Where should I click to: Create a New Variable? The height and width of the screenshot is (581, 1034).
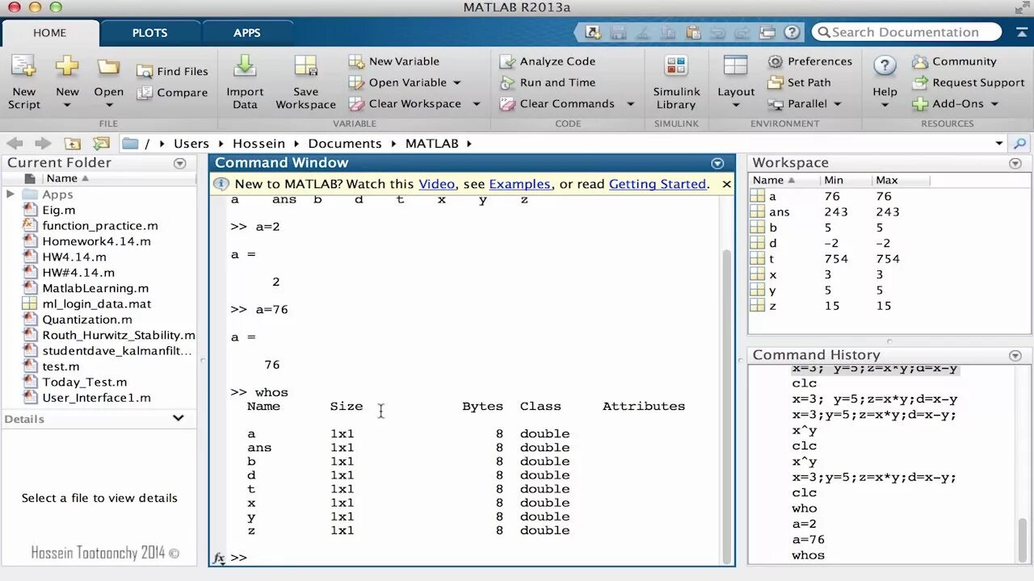point(394,61)
